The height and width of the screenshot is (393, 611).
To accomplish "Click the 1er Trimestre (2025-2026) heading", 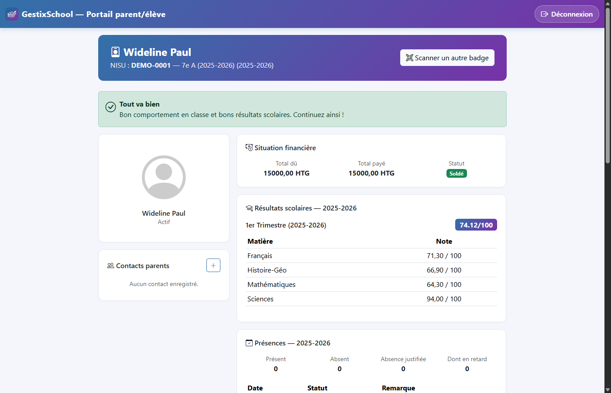I will coord(286,225).
